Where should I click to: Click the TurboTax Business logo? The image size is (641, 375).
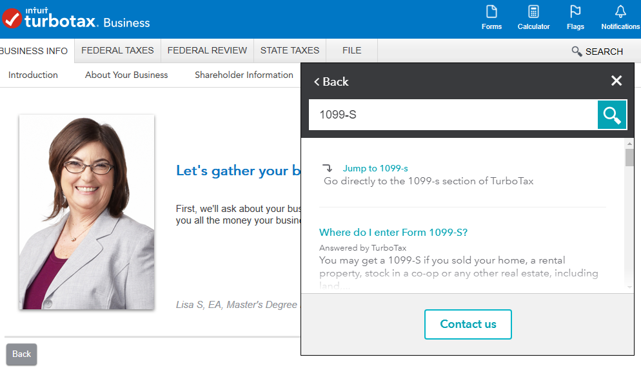point(76,19)
